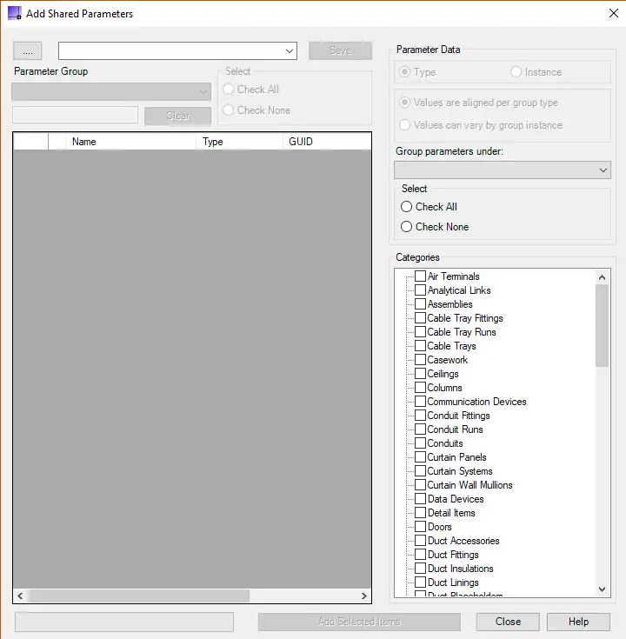Click the Add Shared Parameters title icon
626x639 pixels.
pos(14,14)
